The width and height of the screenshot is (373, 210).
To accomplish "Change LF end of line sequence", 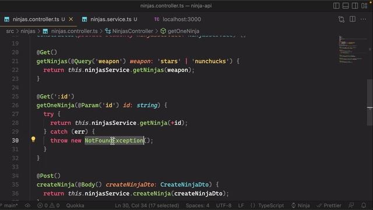I will click(241, 205).
